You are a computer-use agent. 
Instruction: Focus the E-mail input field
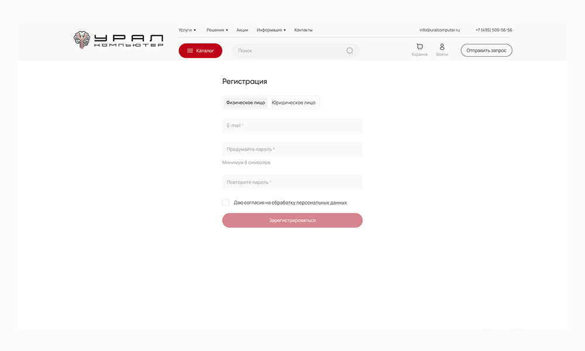click(x=292, y=125)
